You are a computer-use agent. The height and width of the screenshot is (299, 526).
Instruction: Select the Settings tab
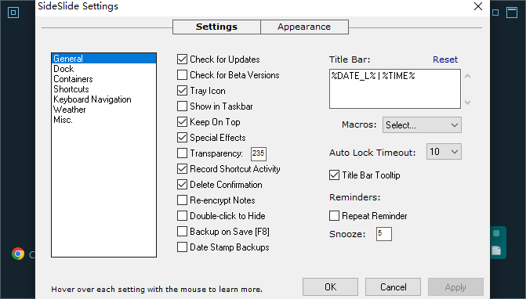[216, 27]
